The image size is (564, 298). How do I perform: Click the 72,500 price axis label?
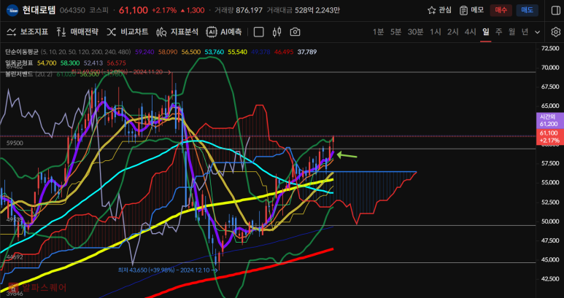pos(550,48)
